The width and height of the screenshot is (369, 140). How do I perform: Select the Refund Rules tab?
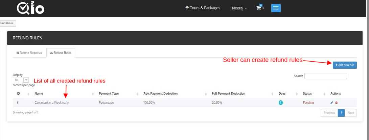pyautogui.click(x=61, y=53)
